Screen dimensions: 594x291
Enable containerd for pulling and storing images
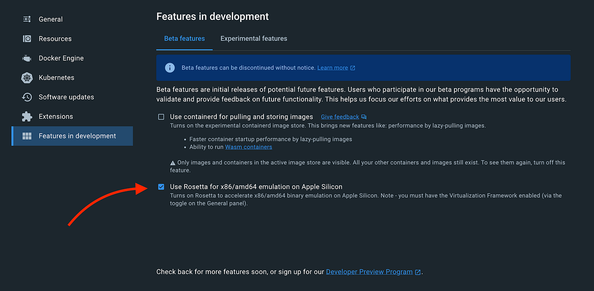(x=161, y=117)
